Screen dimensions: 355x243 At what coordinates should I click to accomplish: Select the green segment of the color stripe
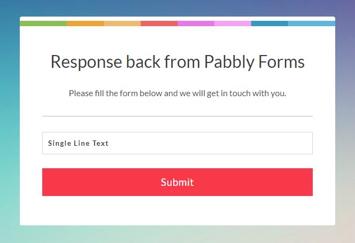(x=43, y=23)
